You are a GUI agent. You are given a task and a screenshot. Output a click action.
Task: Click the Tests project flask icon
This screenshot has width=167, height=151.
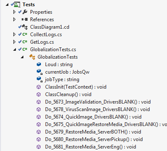pyautogui.click(x=17, y=5)
